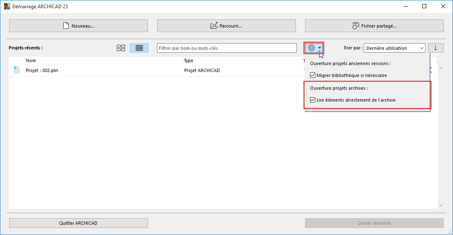The image size is (453, 235).
Task: Click the ARCHICAD title bar app icon
Action: (7, 6)
